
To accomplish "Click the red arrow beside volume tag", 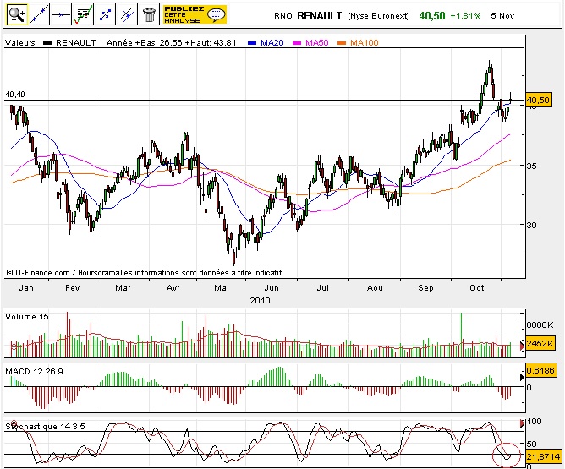I will [522, 346].
